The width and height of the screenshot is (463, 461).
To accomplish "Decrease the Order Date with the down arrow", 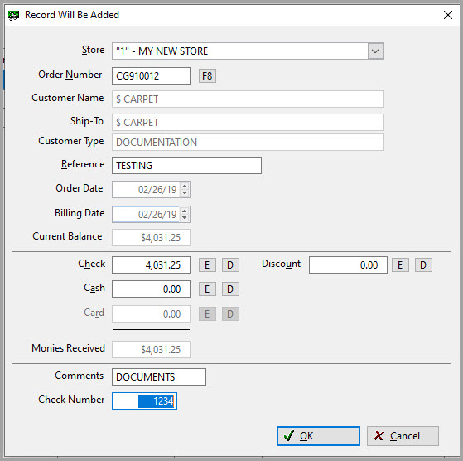I will [x=184, y=192].
